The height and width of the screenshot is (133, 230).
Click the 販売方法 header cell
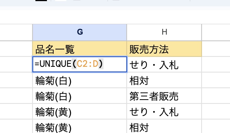click(164, 49)
